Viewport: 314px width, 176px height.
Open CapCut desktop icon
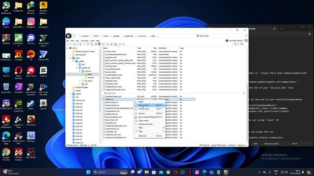click(x=43, y=72)
